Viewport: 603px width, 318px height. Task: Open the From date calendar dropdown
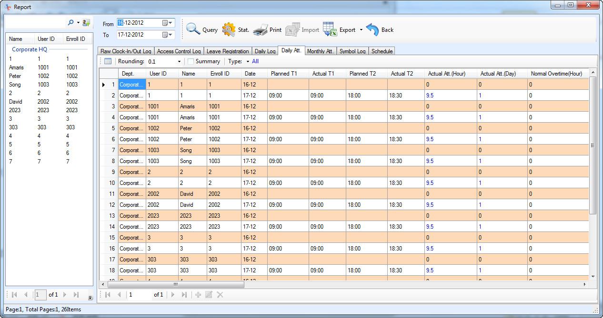tap(168, 23)
